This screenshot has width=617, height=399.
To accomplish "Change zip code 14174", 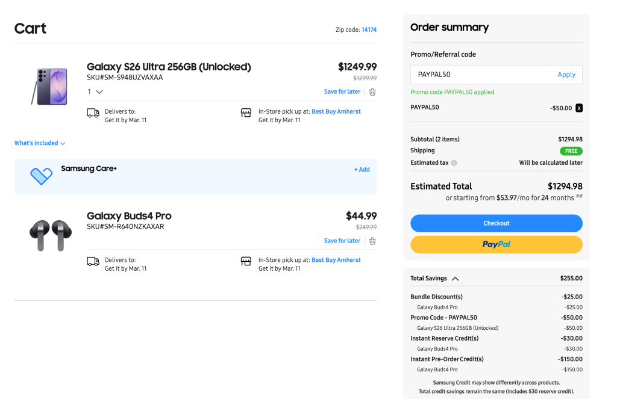I will tap(369, 29).
